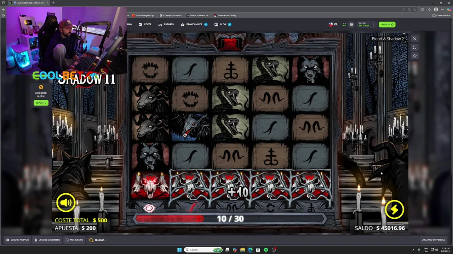Open a new browser tab with plus button

click(53, 3)
